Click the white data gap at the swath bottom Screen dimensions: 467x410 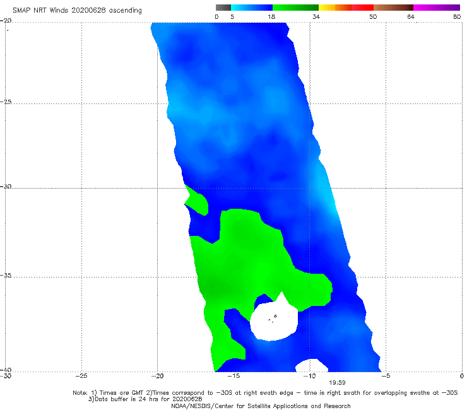pyautogui.click(x=312, y=366)
